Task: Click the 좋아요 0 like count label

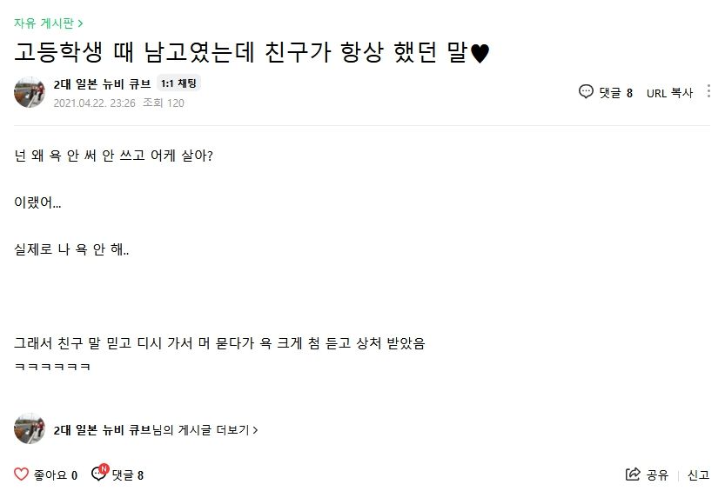Action: (56, 475)
